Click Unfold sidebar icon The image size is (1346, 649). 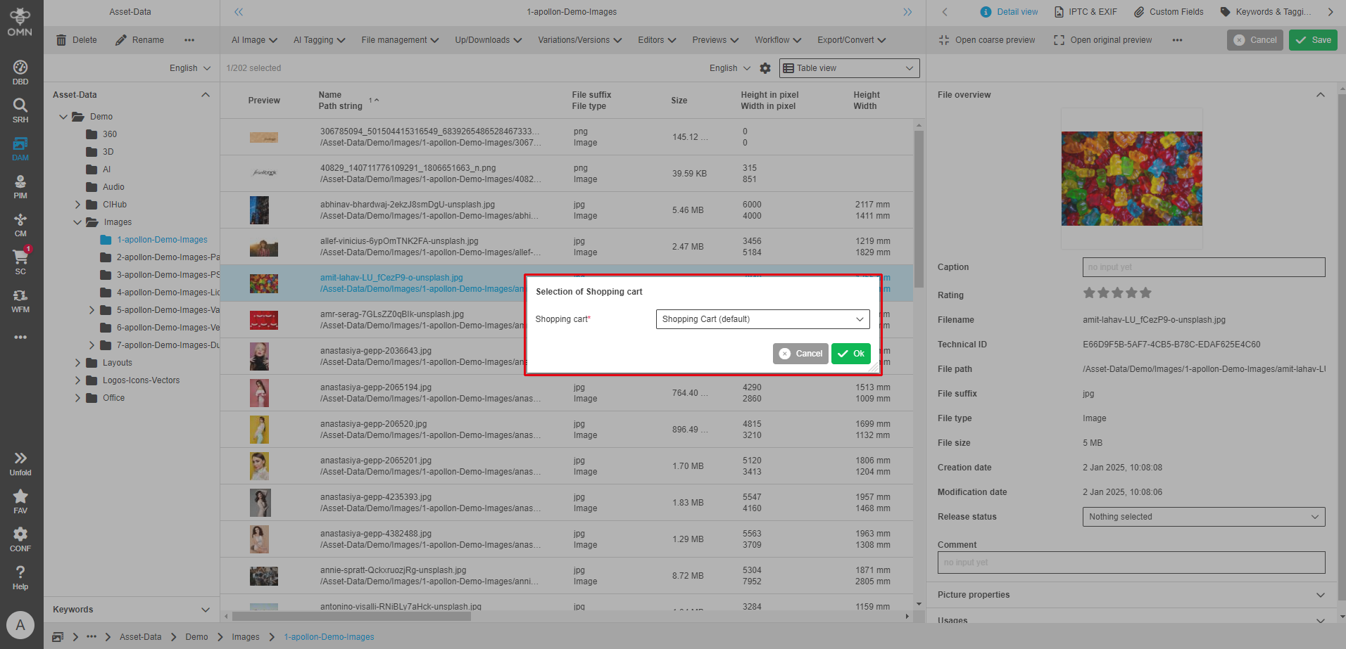click(20, 463)
